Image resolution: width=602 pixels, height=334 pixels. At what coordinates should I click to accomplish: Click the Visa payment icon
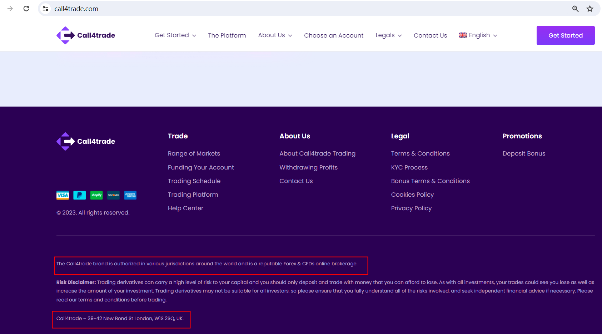coord(63,195)
